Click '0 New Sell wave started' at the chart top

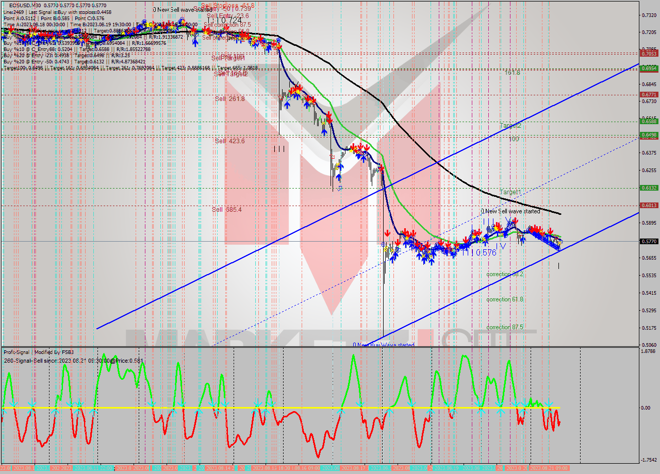[x=183, y=10]
